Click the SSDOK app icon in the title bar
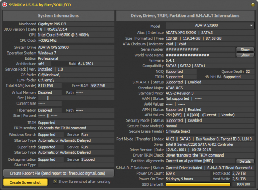This screenshot has width=258, height=190. (x=5, y=5)
